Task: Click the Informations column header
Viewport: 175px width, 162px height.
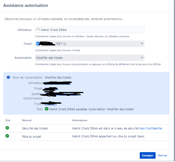Action: (80, 120)
